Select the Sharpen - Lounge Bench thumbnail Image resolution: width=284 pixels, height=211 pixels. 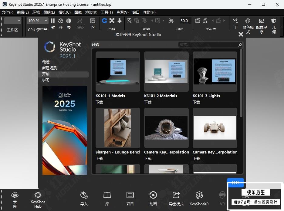118,128
